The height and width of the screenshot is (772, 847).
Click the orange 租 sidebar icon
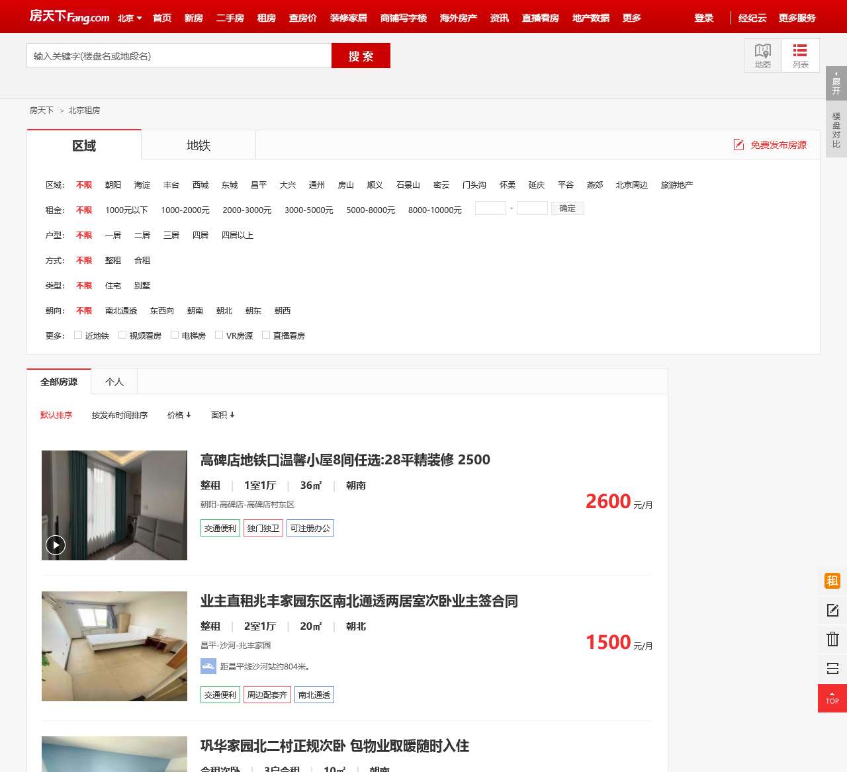click(832, 581)
